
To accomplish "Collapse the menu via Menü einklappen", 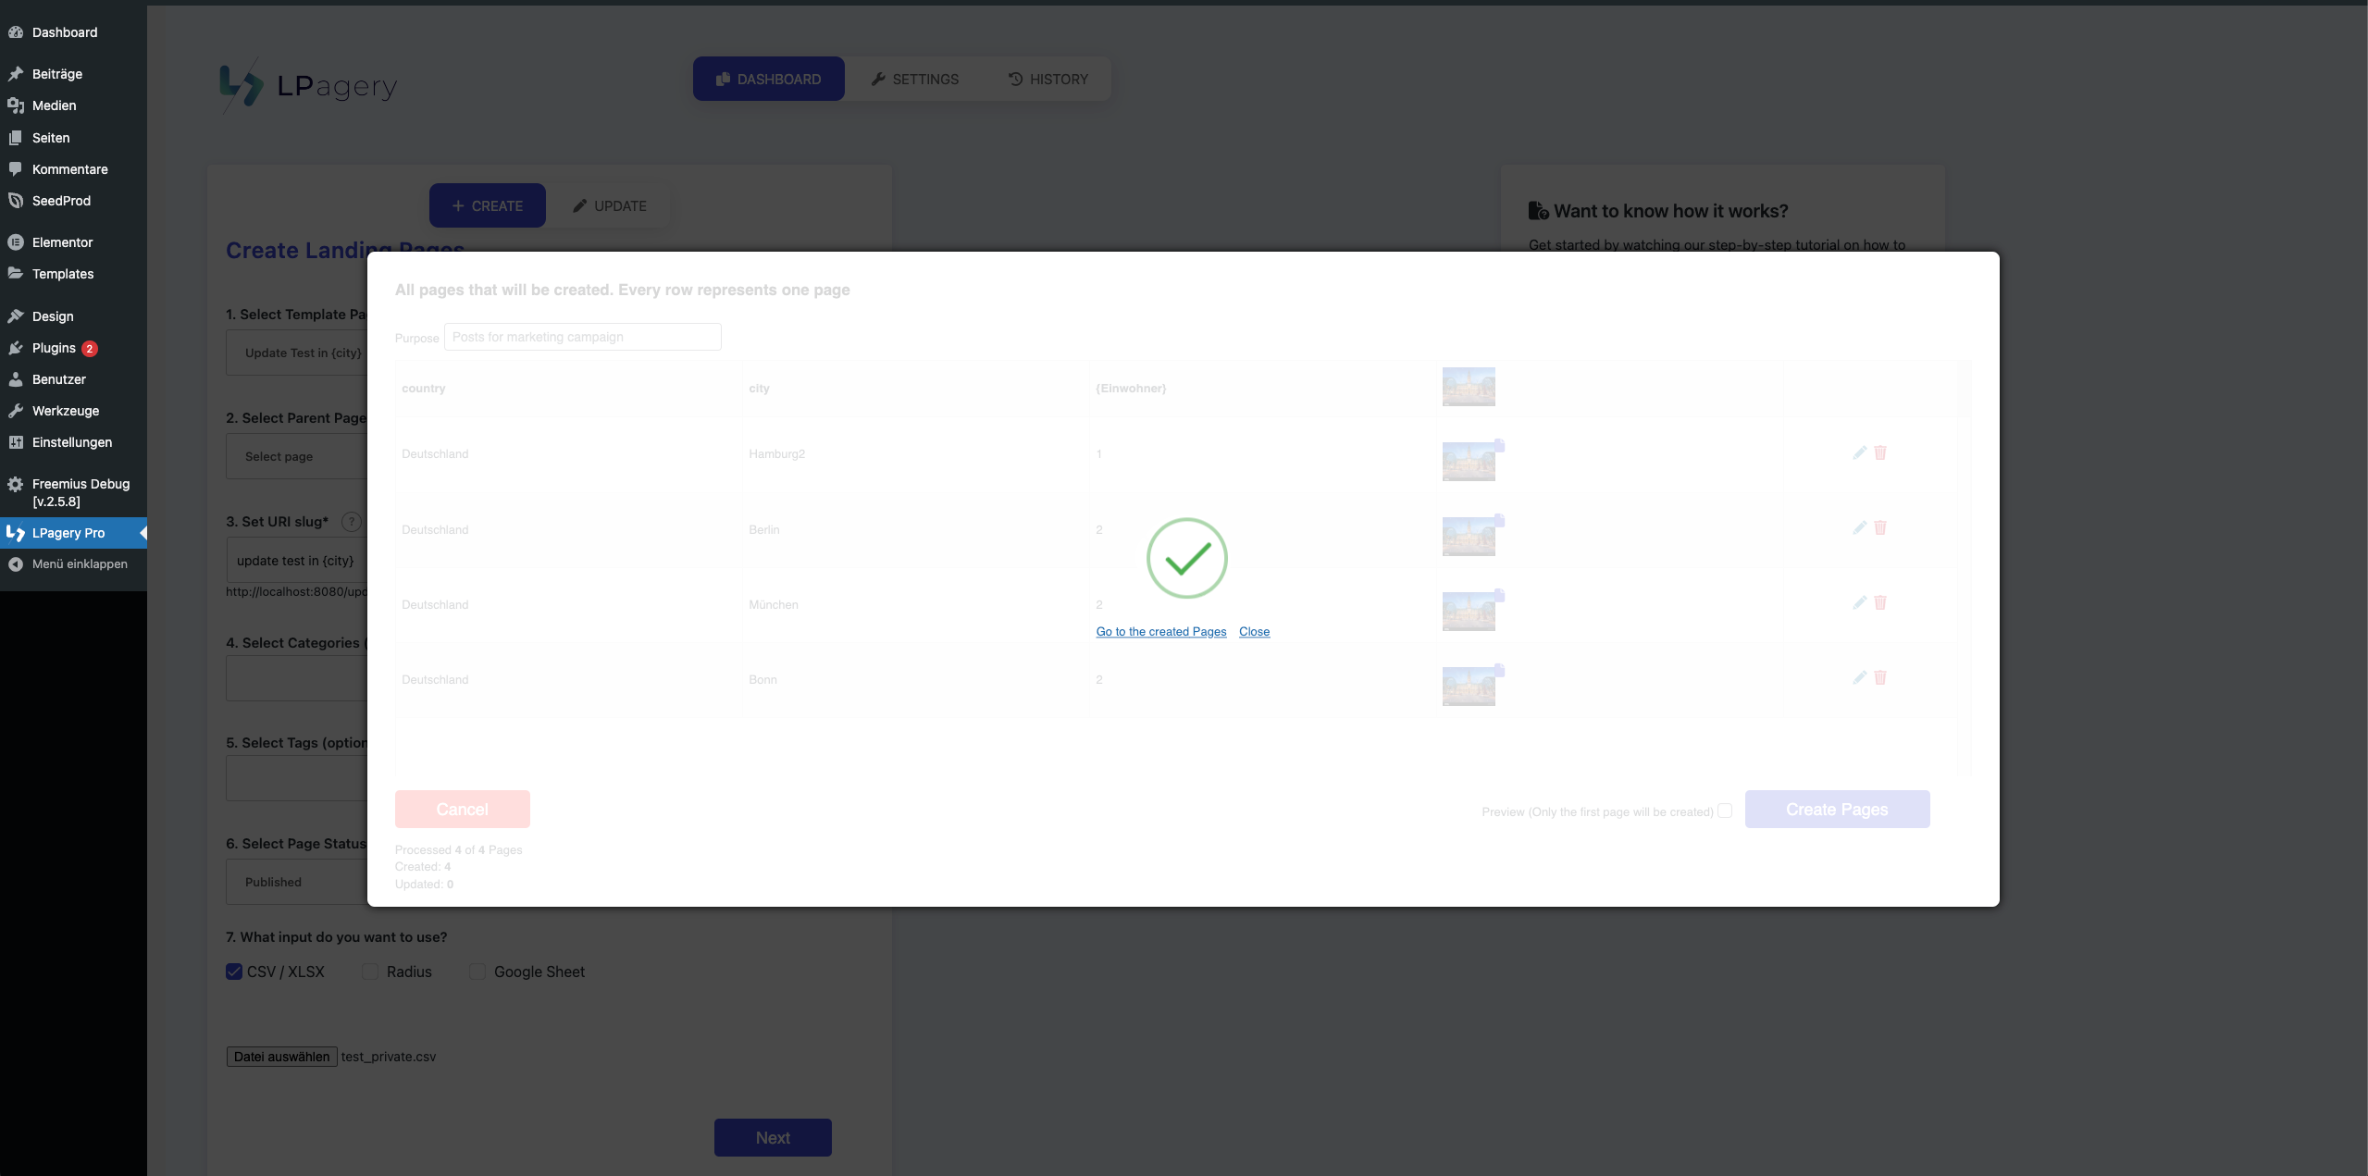I will (80, 563).
